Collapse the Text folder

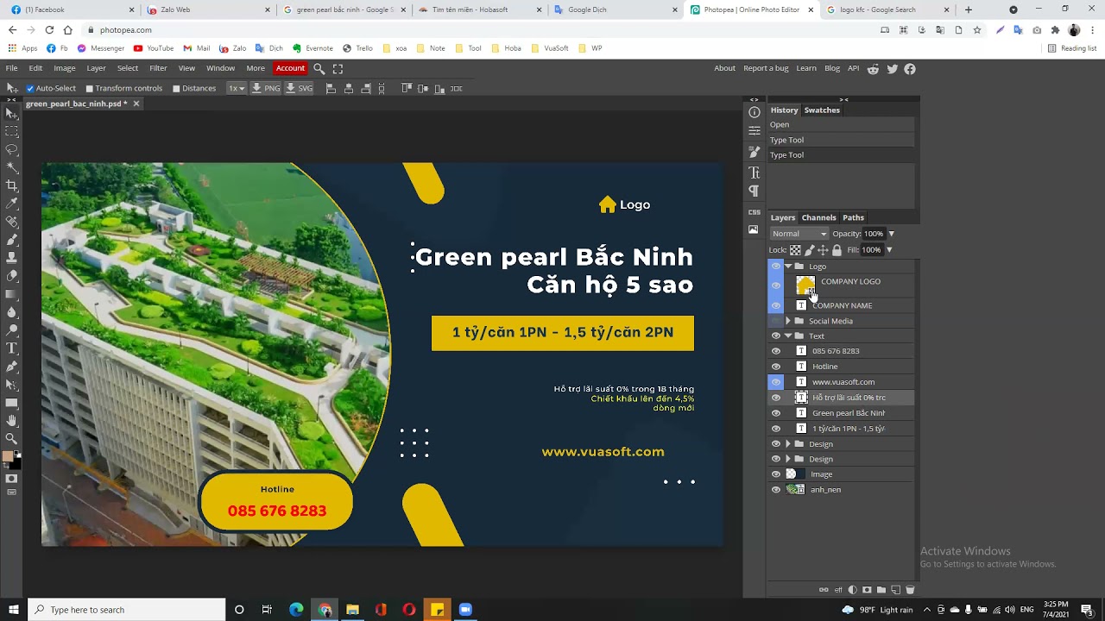788,336
